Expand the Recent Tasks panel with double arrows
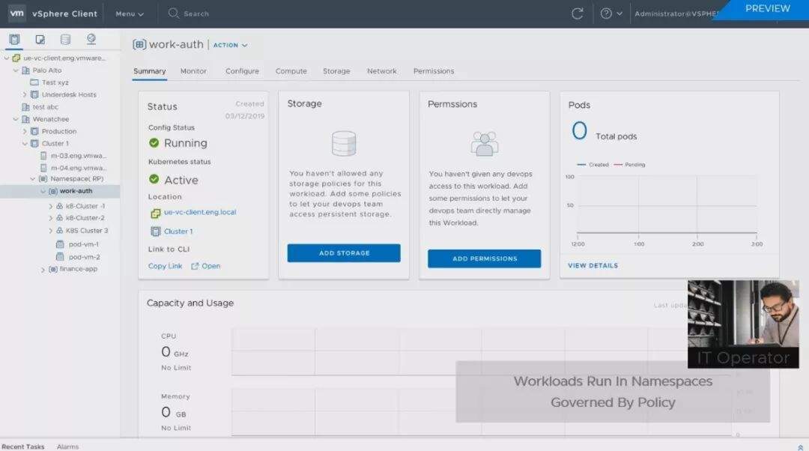The image size is (809, 451). tap(800, 447)
